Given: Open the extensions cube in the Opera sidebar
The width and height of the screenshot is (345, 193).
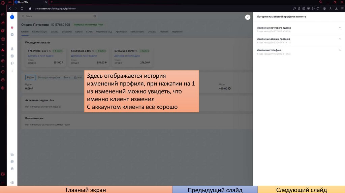Looking at the screenshot, I should click(3, 80).
